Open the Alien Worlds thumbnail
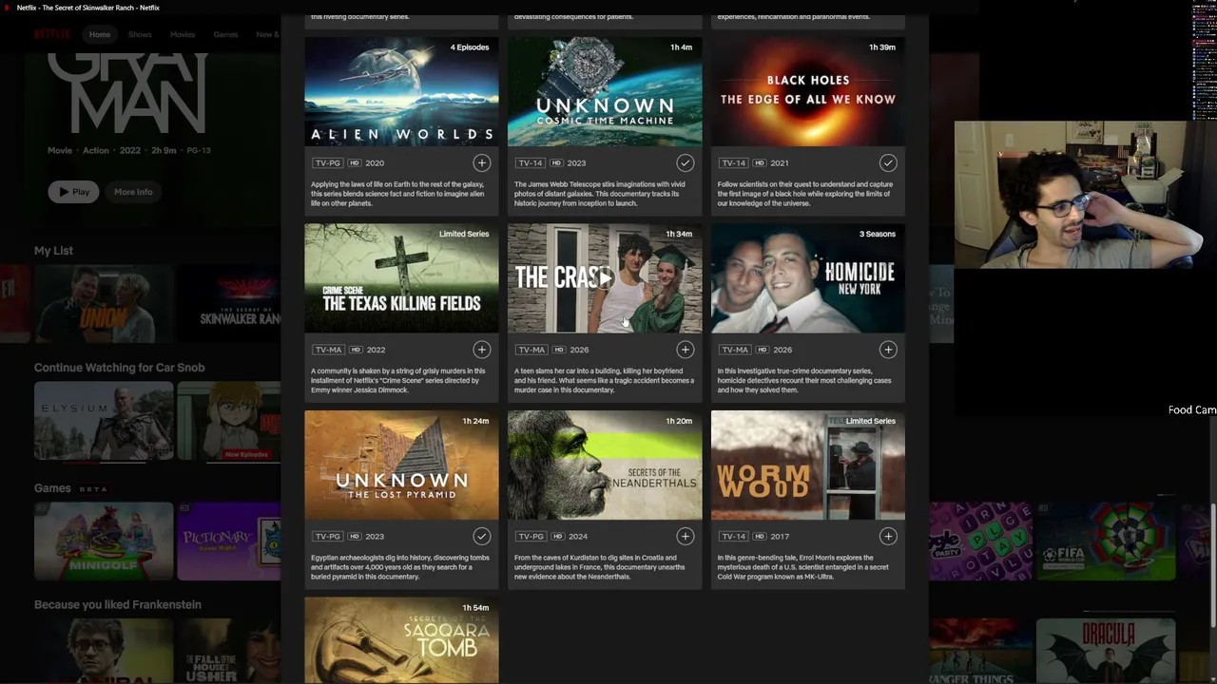The width and height of the screenshot is (1217, 684). click(x=401, y=91)
